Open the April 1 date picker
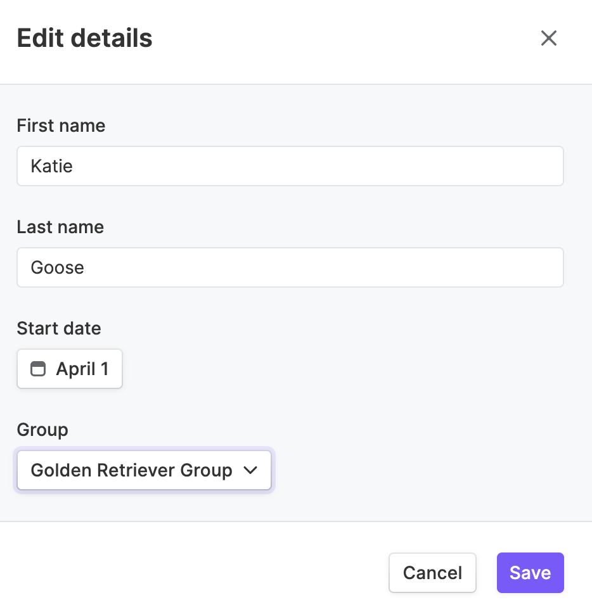This screenshot has width=592, height=607. click(x=70, y=369)
